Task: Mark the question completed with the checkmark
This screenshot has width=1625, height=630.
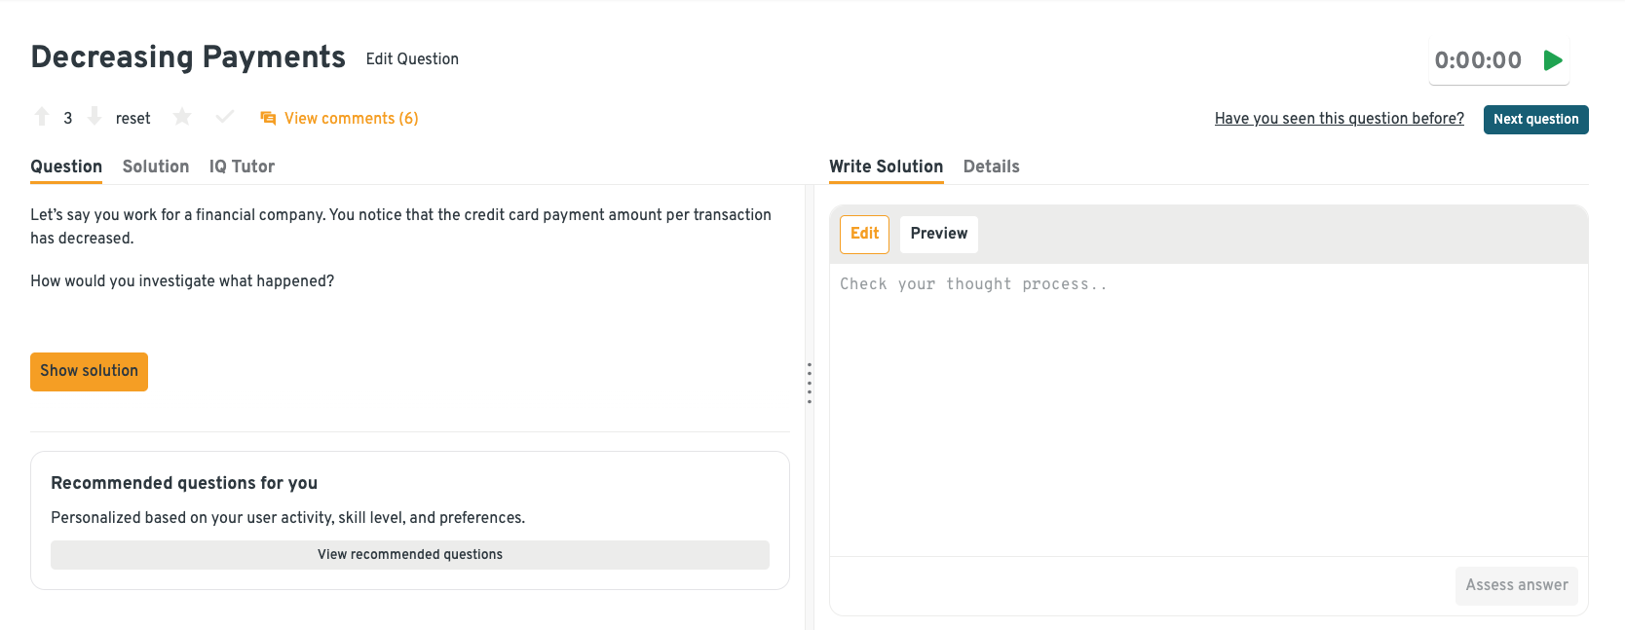Action: 225,118
